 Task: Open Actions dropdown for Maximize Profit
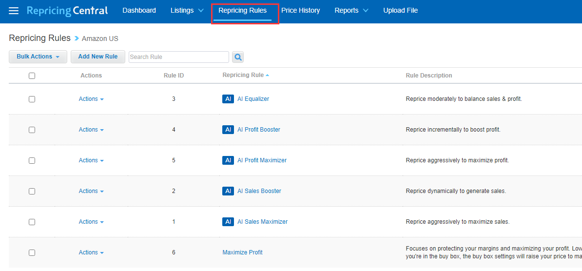[91, 252]
